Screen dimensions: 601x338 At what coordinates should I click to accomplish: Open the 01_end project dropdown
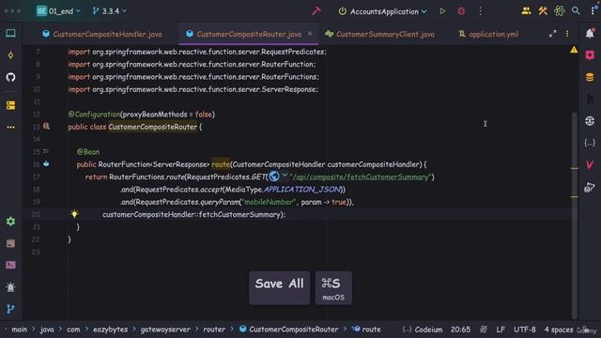point(58,11)
